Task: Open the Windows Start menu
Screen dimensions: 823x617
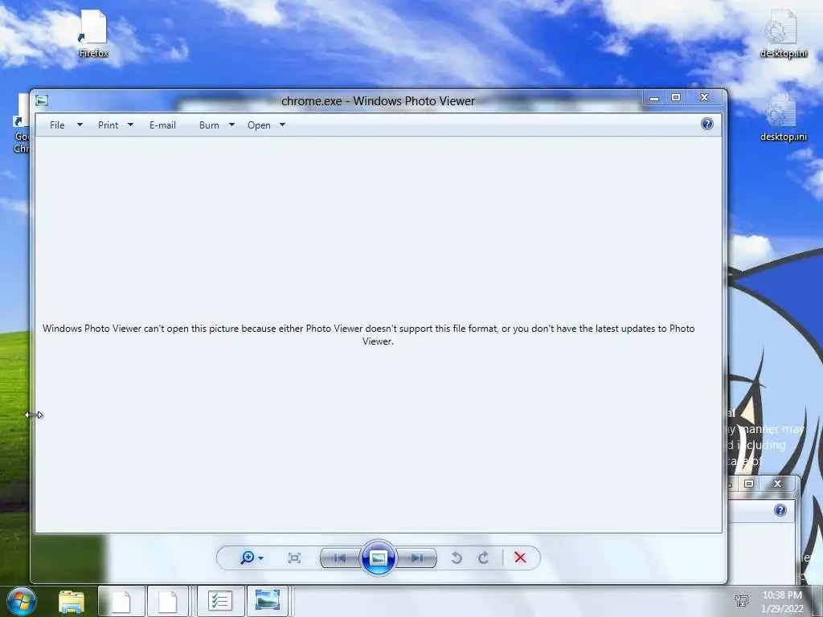Action: (22, 601)
